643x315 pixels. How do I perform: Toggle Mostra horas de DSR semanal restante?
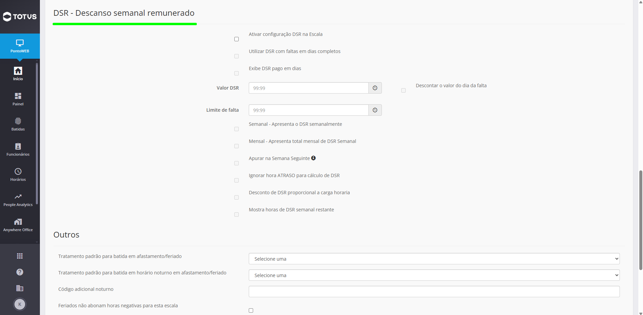pos(237,215)
